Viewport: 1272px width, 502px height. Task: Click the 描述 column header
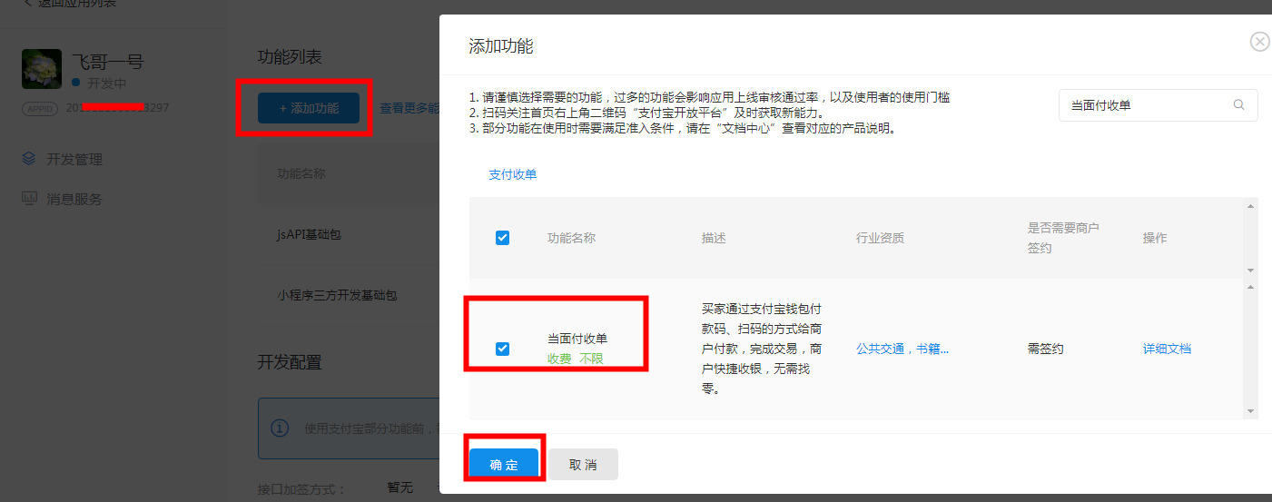(714, 238)
